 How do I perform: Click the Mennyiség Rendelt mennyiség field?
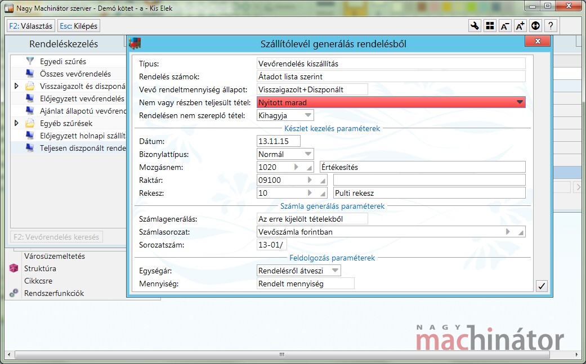click(305, 284)
